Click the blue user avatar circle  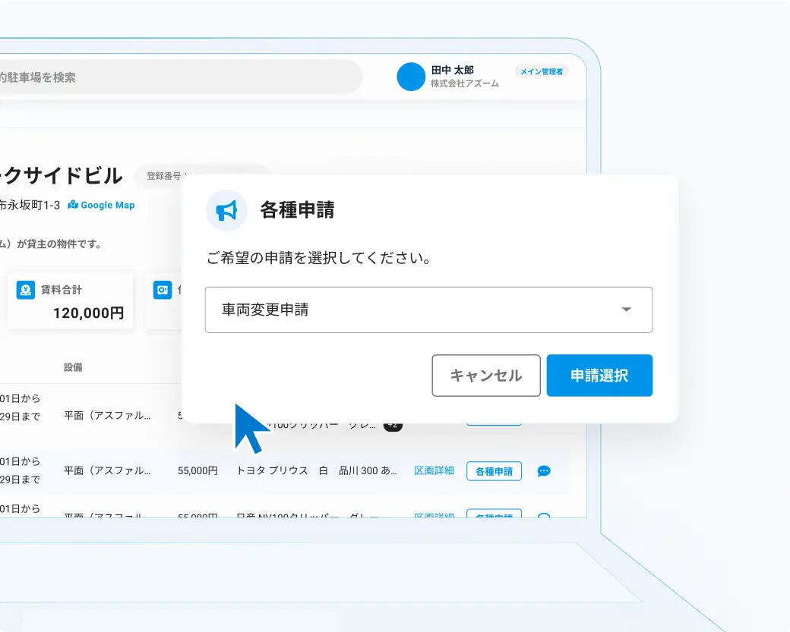(411, 77)
